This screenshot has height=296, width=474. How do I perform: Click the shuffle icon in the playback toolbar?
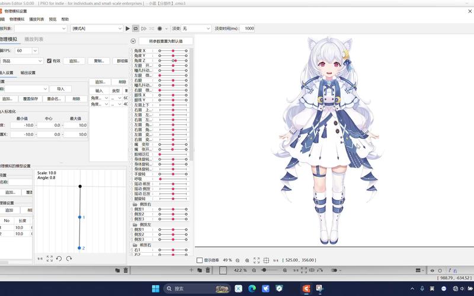tap(152, 28)
